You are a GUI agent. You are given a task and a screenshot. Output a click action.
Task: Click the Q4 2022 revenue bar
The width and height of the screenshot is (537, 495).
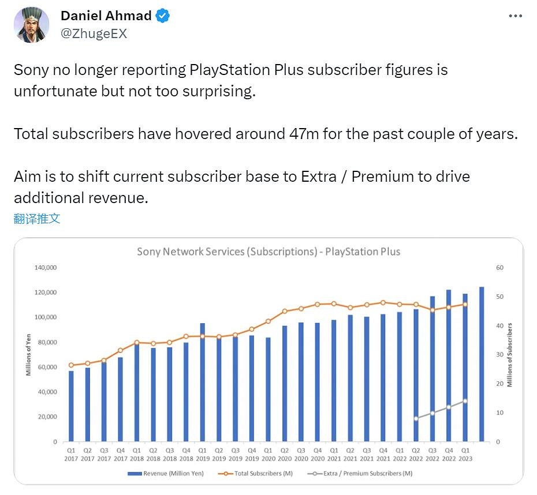[x=449, y=366]
